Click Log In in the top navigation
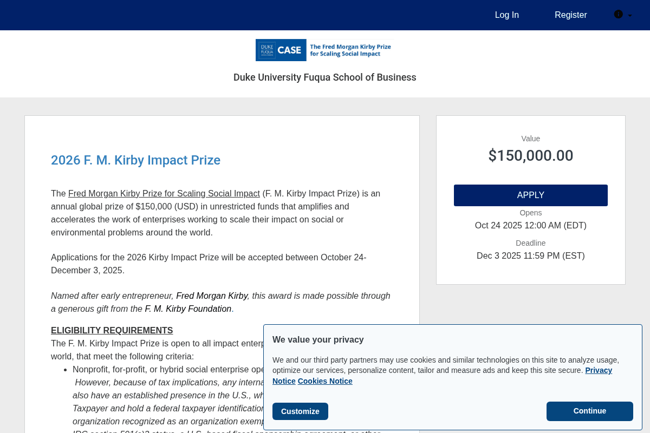Viewport: 650px width, 433px height. pos(506,15)
